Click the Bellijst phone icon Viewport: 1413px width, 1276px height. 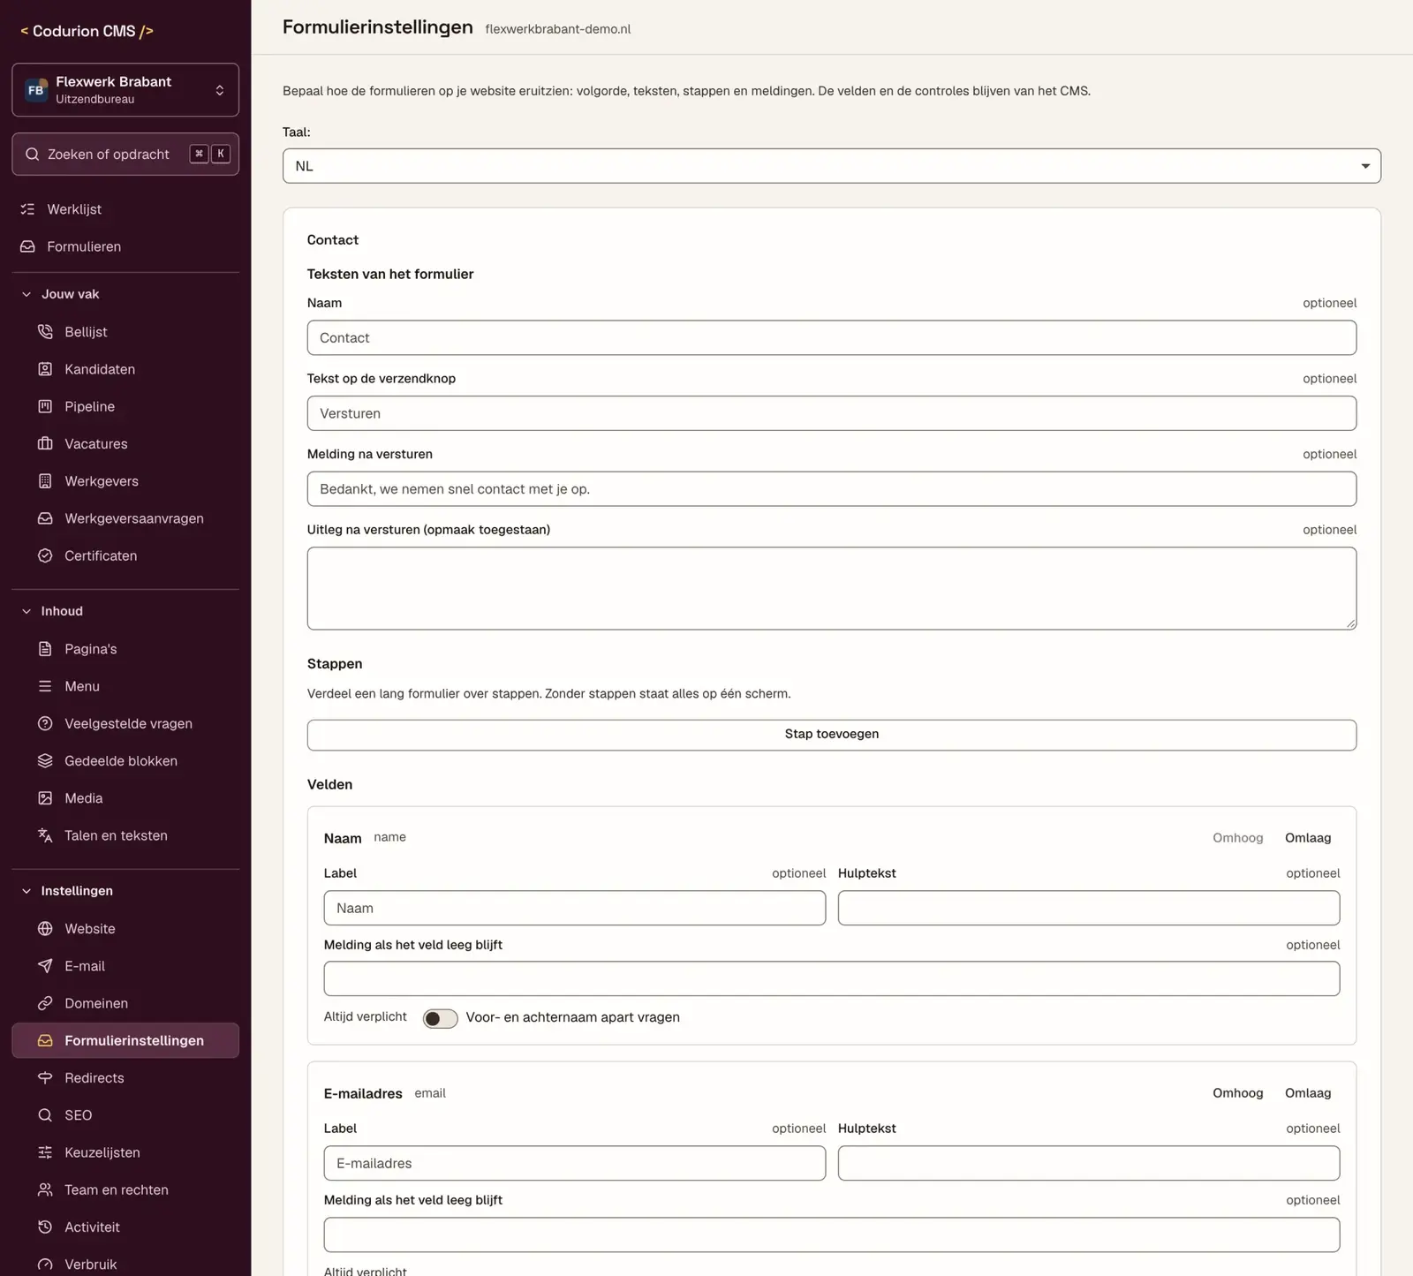pyautogui.click(x=45, y=332)
